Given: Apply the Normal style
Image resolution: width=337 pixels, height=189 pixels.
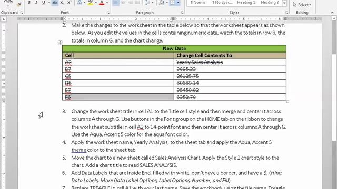Looking at the screenshot, I should tap(199, 2).
